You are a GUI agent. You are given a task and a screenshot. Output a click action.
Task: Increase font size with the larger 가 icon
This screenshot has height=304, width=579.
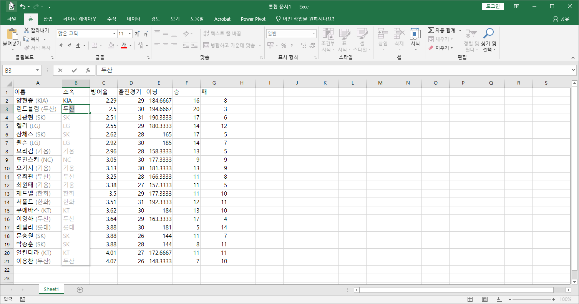pos(137,34)
